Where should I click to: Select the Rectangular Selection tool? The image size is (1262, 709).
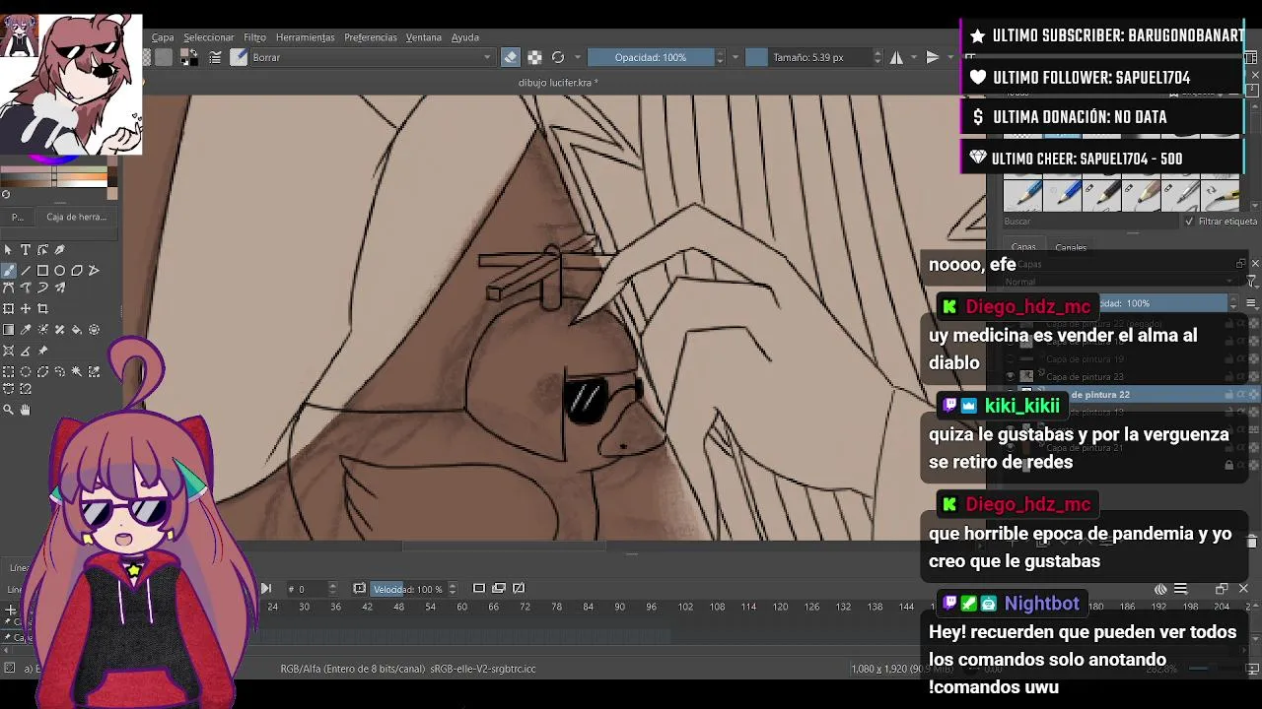[8, 371]
